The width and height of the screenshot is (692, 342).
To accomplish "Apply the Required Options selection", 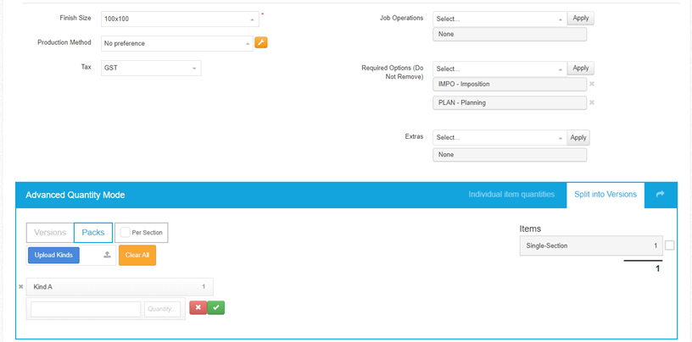I will (581, 69).
